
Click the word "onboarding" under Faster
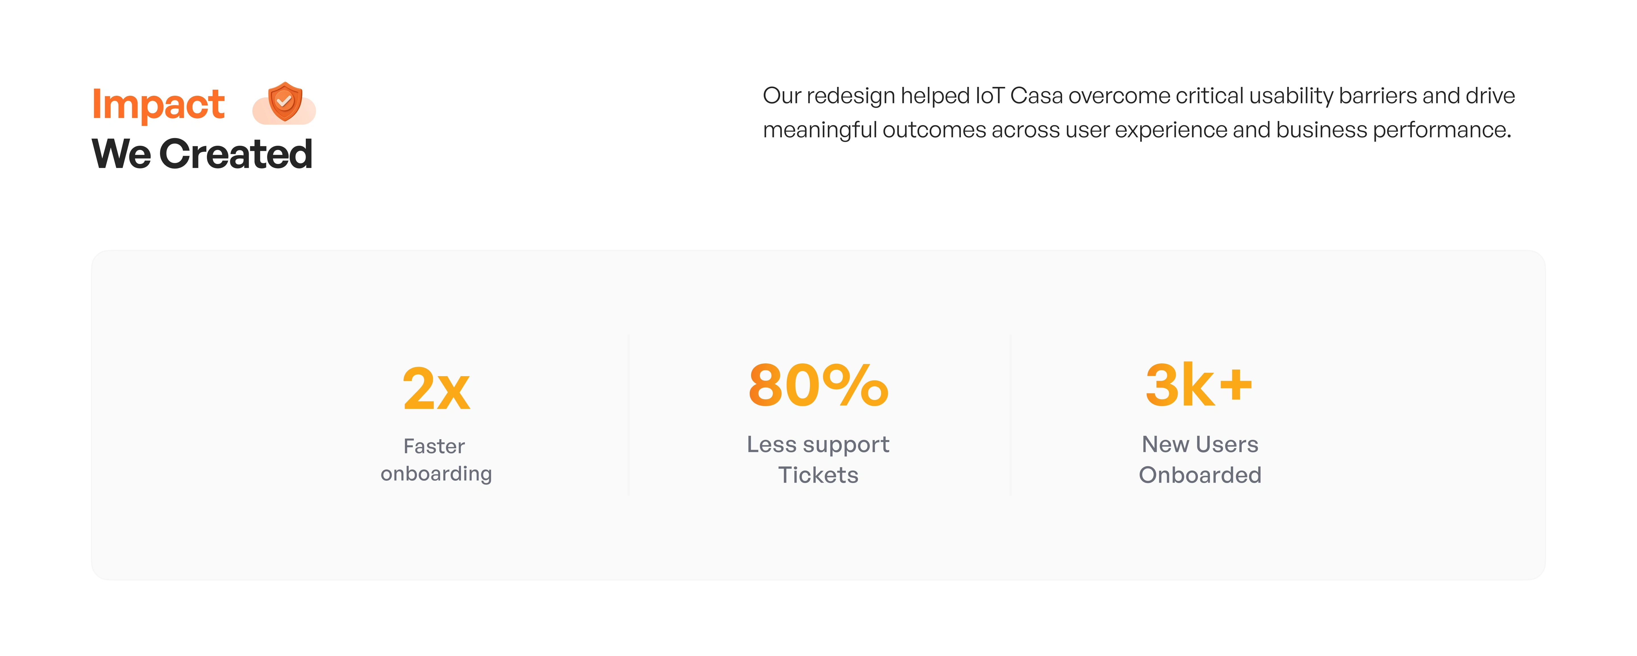436,474
